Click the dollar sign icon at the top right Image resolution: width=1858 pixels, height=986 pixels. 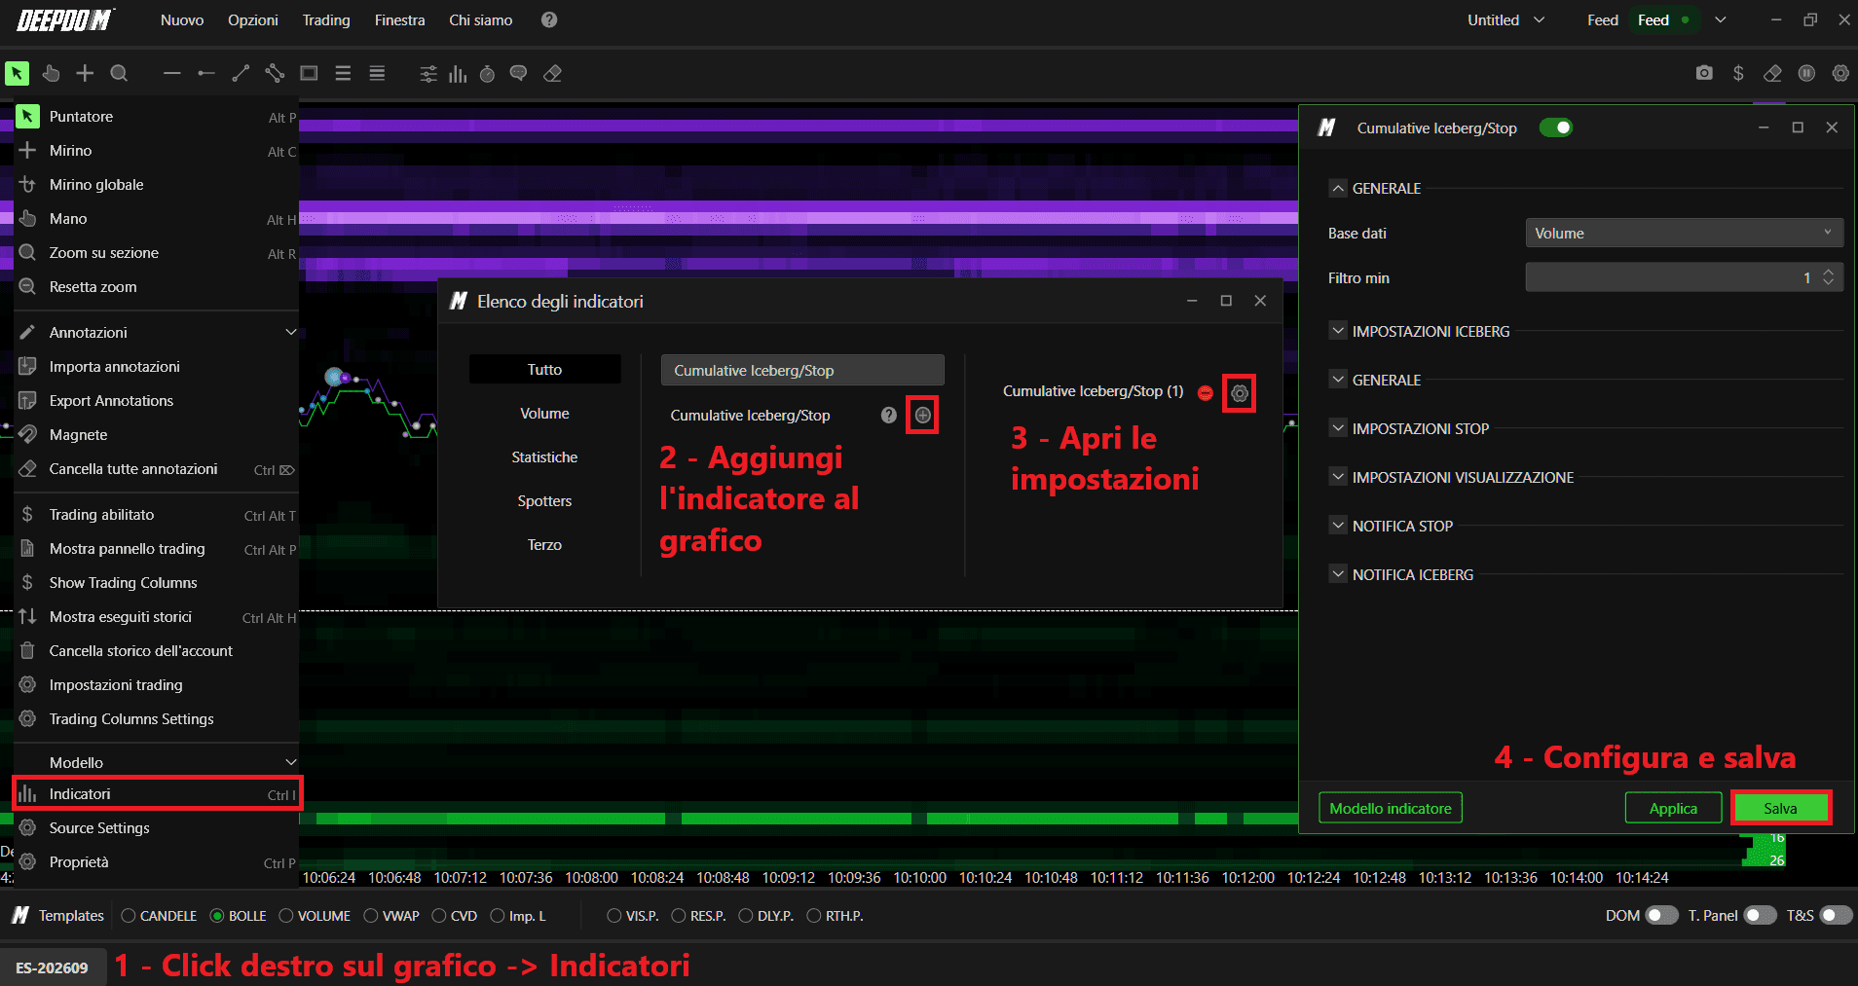1738,73
